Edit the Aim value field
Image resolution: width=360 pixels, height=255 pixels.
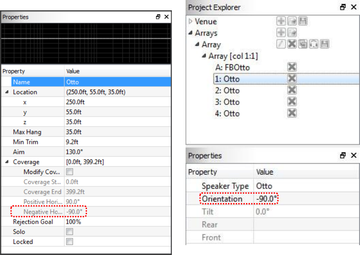(x=116, y=152)
